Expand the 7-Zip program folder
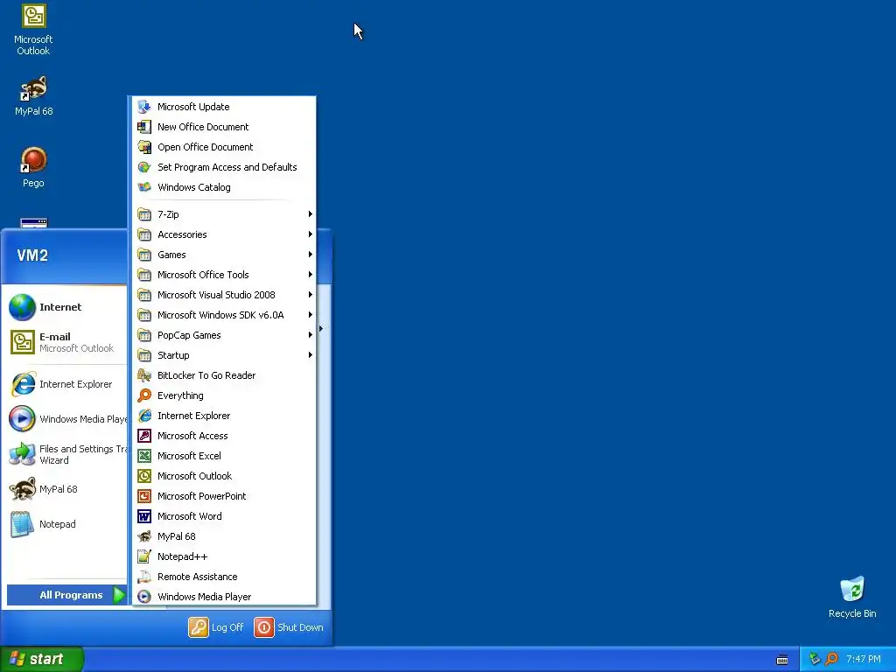Screen dimensions: 896x672 223,214
